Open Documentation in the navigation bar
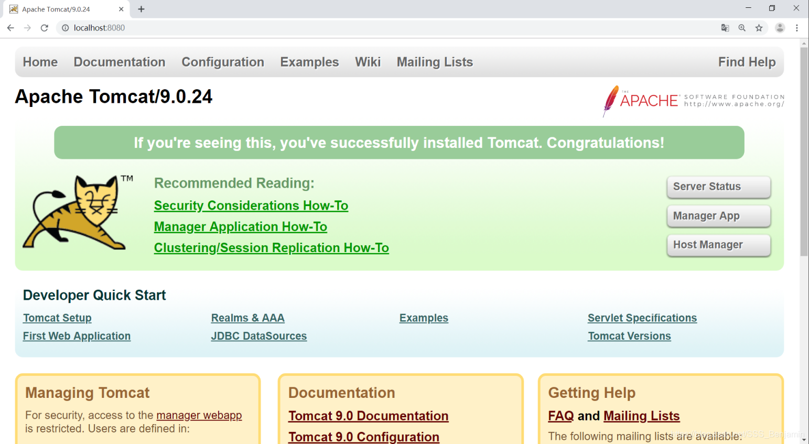809x444 pixels. point(120,62)
